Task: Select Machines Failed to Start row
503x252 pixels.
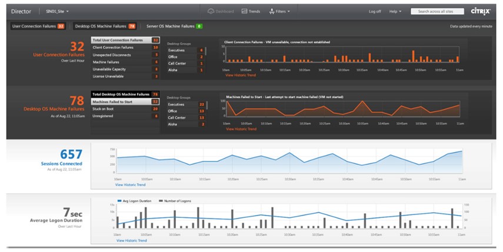Action: click(x=125, y=102)
